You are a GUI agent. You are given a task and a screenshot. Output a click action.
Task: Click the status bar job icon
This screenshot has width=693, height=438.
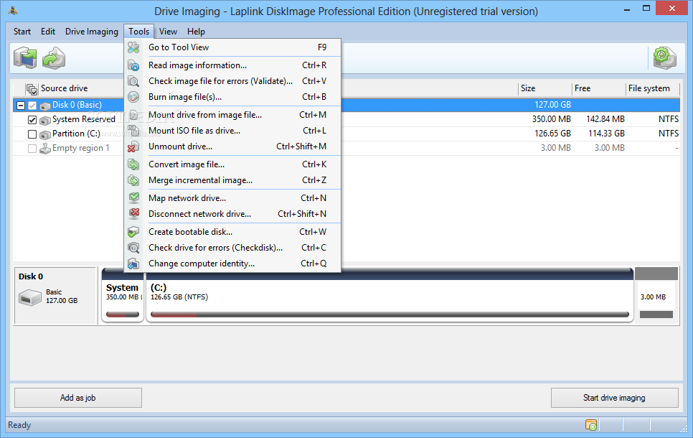click(591, 425)
